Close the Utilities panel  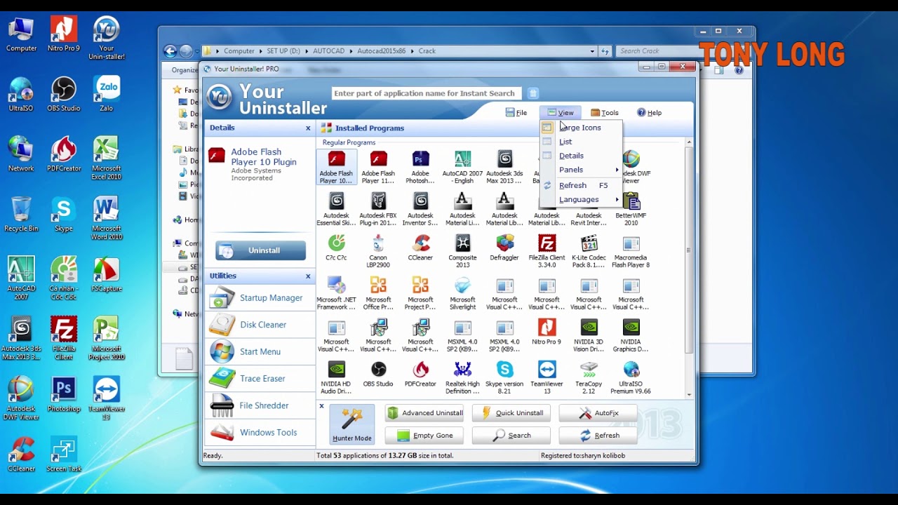[x=307, y=276]
